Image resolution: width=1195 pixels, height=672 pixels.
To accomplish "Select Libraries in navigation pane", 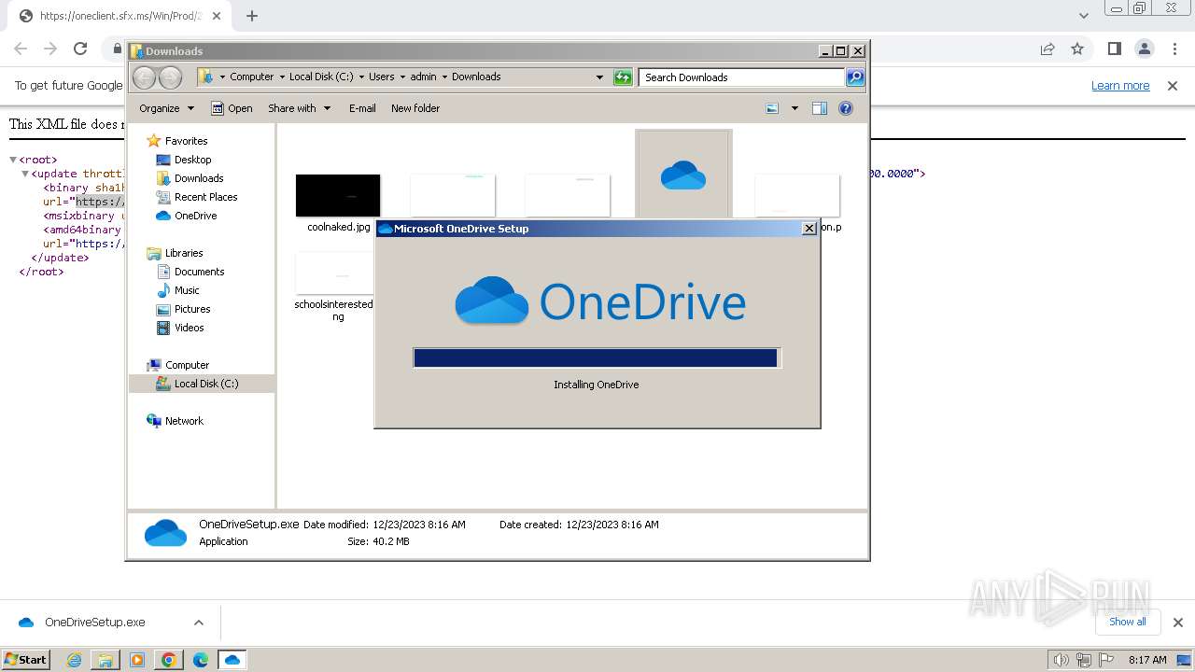I will pyautogui.click(x=176, y=253).
